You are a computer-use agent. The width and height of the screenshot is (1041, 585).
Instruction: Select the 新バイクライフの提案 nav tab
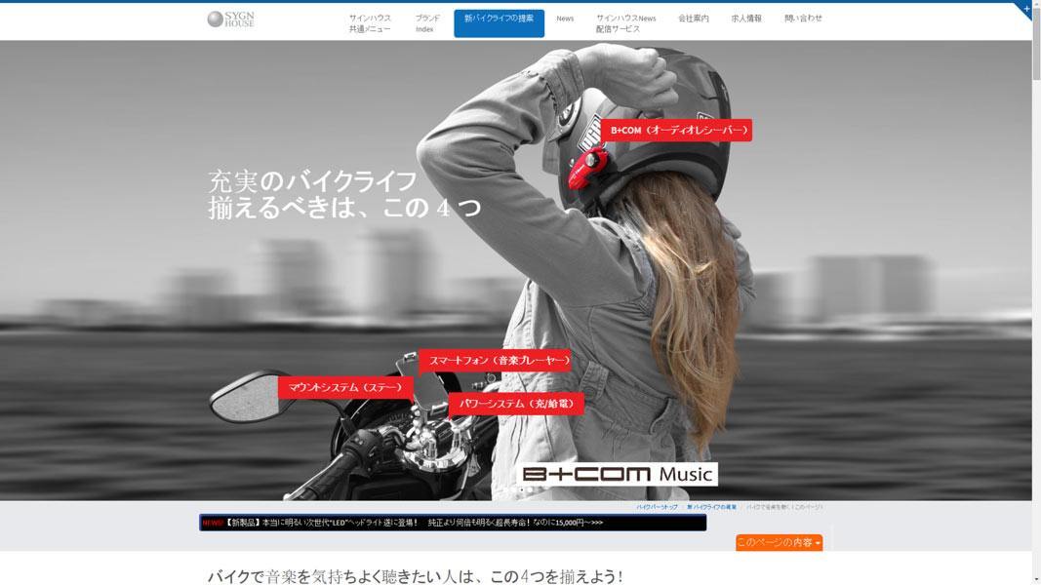499,23
